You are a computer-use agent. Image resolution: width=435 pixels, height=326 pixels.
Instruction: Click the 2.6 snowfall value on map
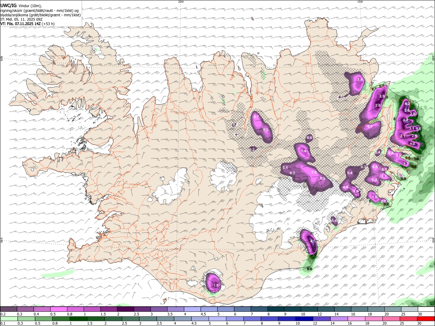(x=378, y=106)
